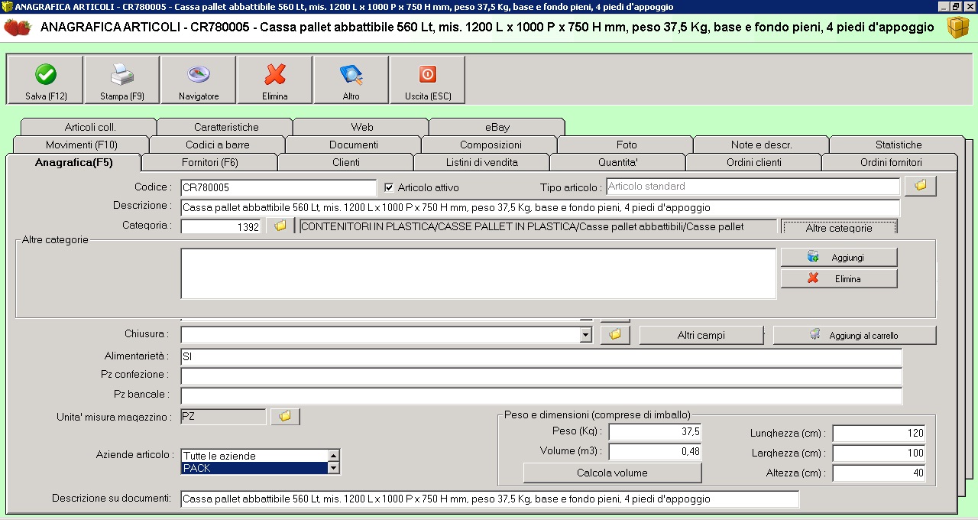
Task: Click the Altri campi button
Action: tap(701, 335)
